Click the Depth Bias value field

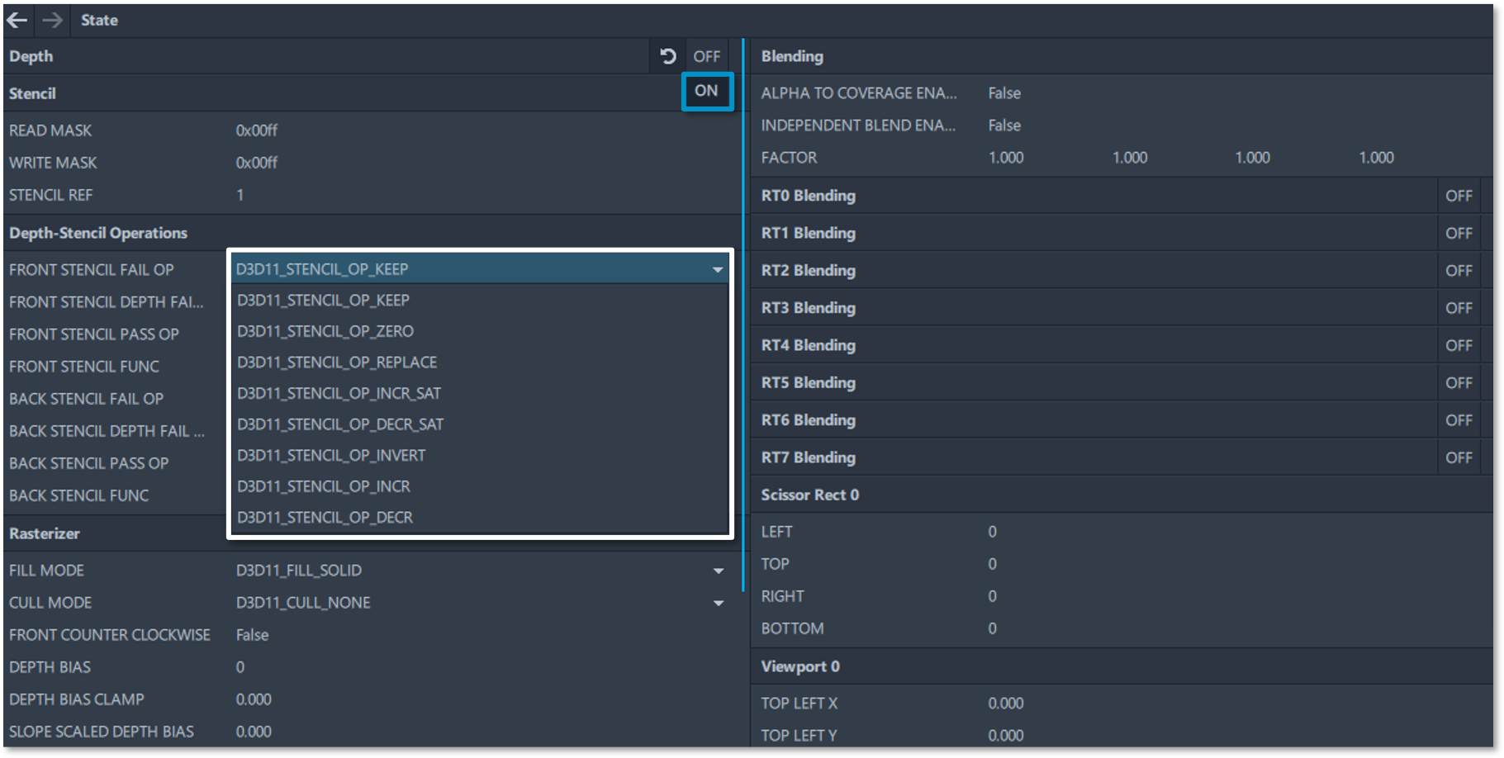coord(240,667)
